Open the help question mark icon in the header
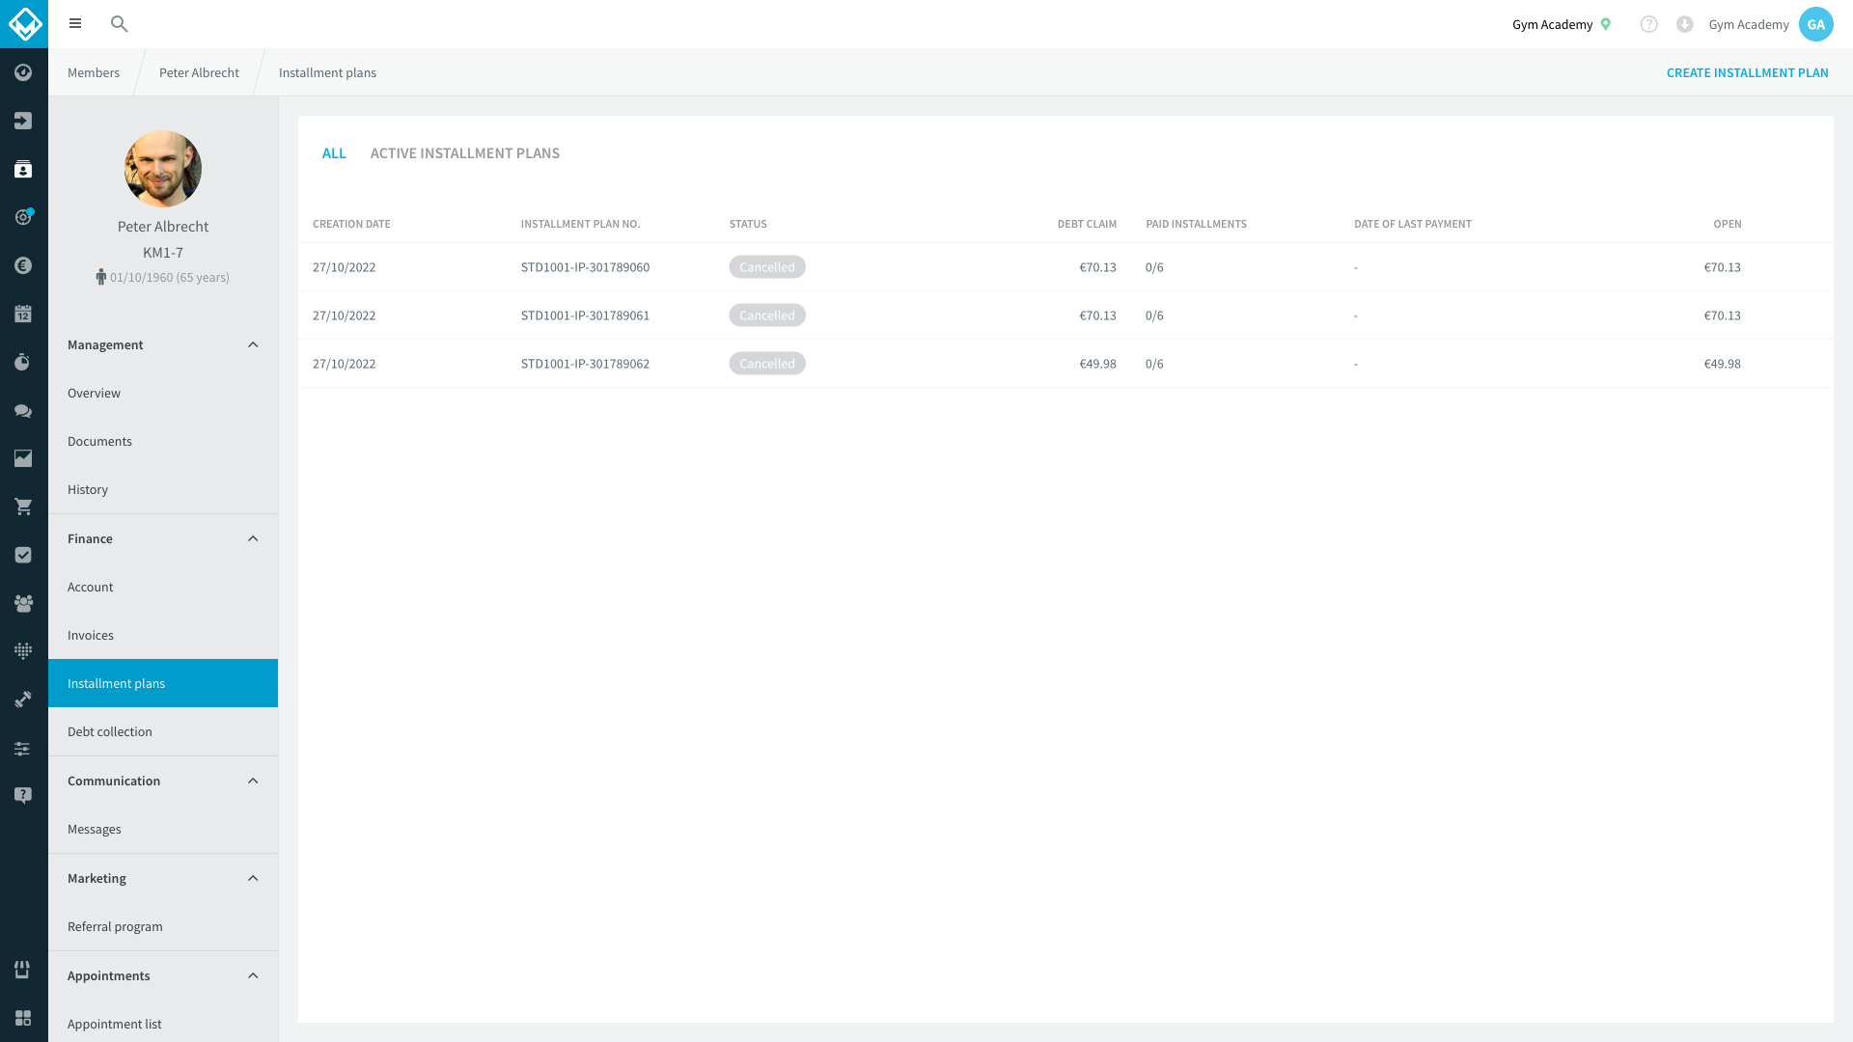 click(1648, 24)
